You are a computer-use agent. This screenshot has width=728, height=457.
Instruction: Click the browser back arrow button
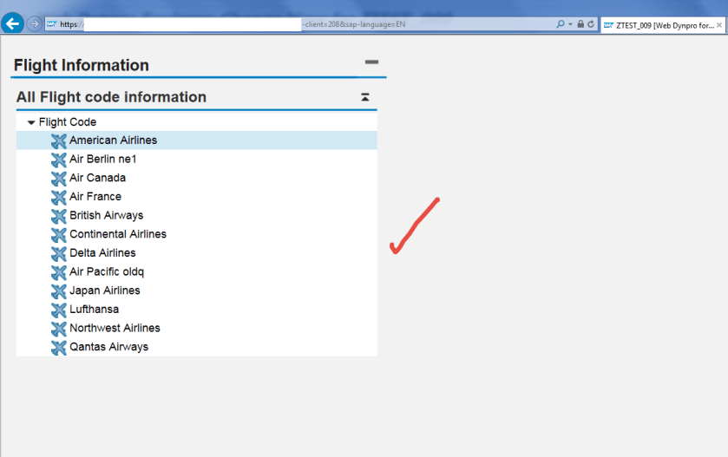(12, 23)
